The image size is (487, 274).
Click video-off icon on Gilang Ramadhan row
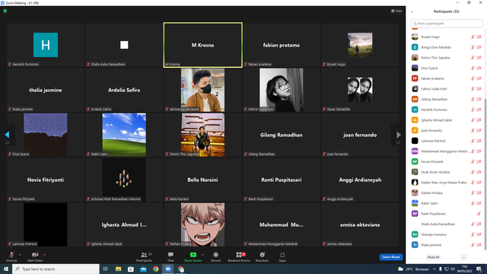click(x=479, y=100)
